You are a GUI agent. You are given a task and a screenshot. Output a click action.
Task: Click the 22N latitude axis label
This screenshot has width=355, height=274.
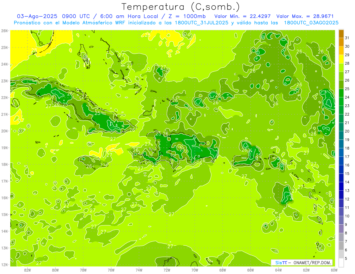click(x=4, y=98)
